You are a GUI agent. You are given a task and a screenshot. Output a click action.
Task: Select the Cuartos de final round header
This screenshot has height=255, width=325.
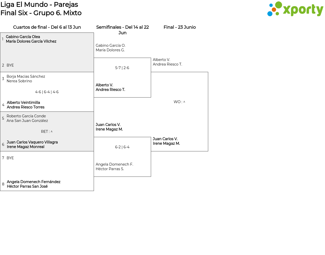47,27
